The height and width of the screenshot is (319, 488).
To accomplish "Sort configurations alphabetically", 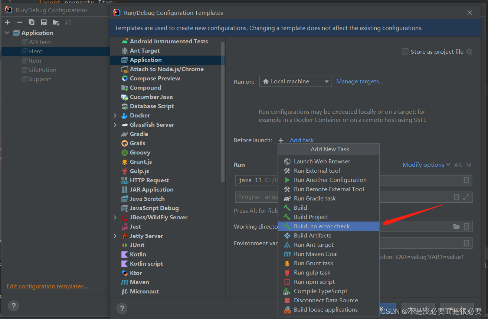I will (68, 22).
